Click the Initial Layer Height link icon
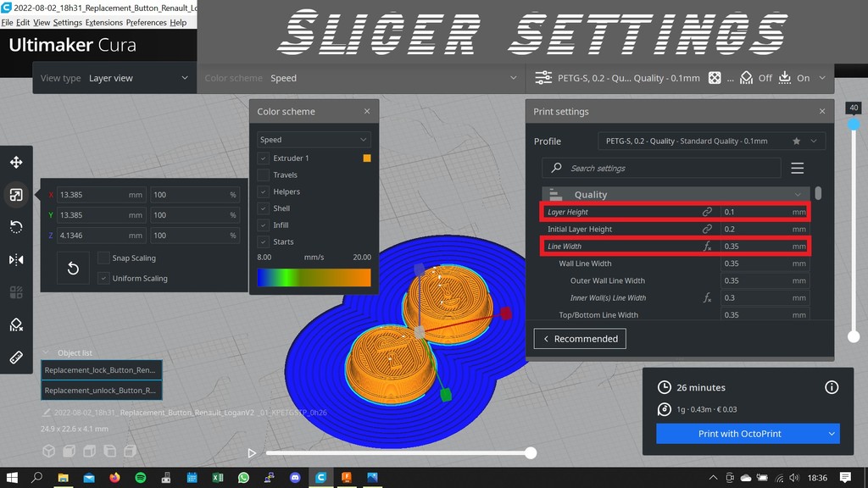 tap(707, 229)
